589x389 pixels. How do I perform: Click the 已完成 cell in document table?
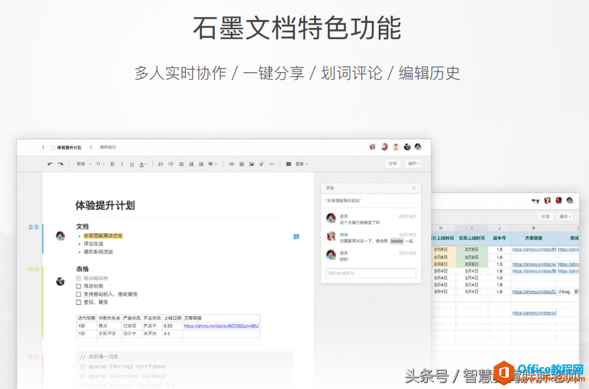coord(132,326)
